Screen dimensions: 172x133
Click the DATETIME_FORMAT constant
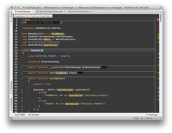point(46,56)
